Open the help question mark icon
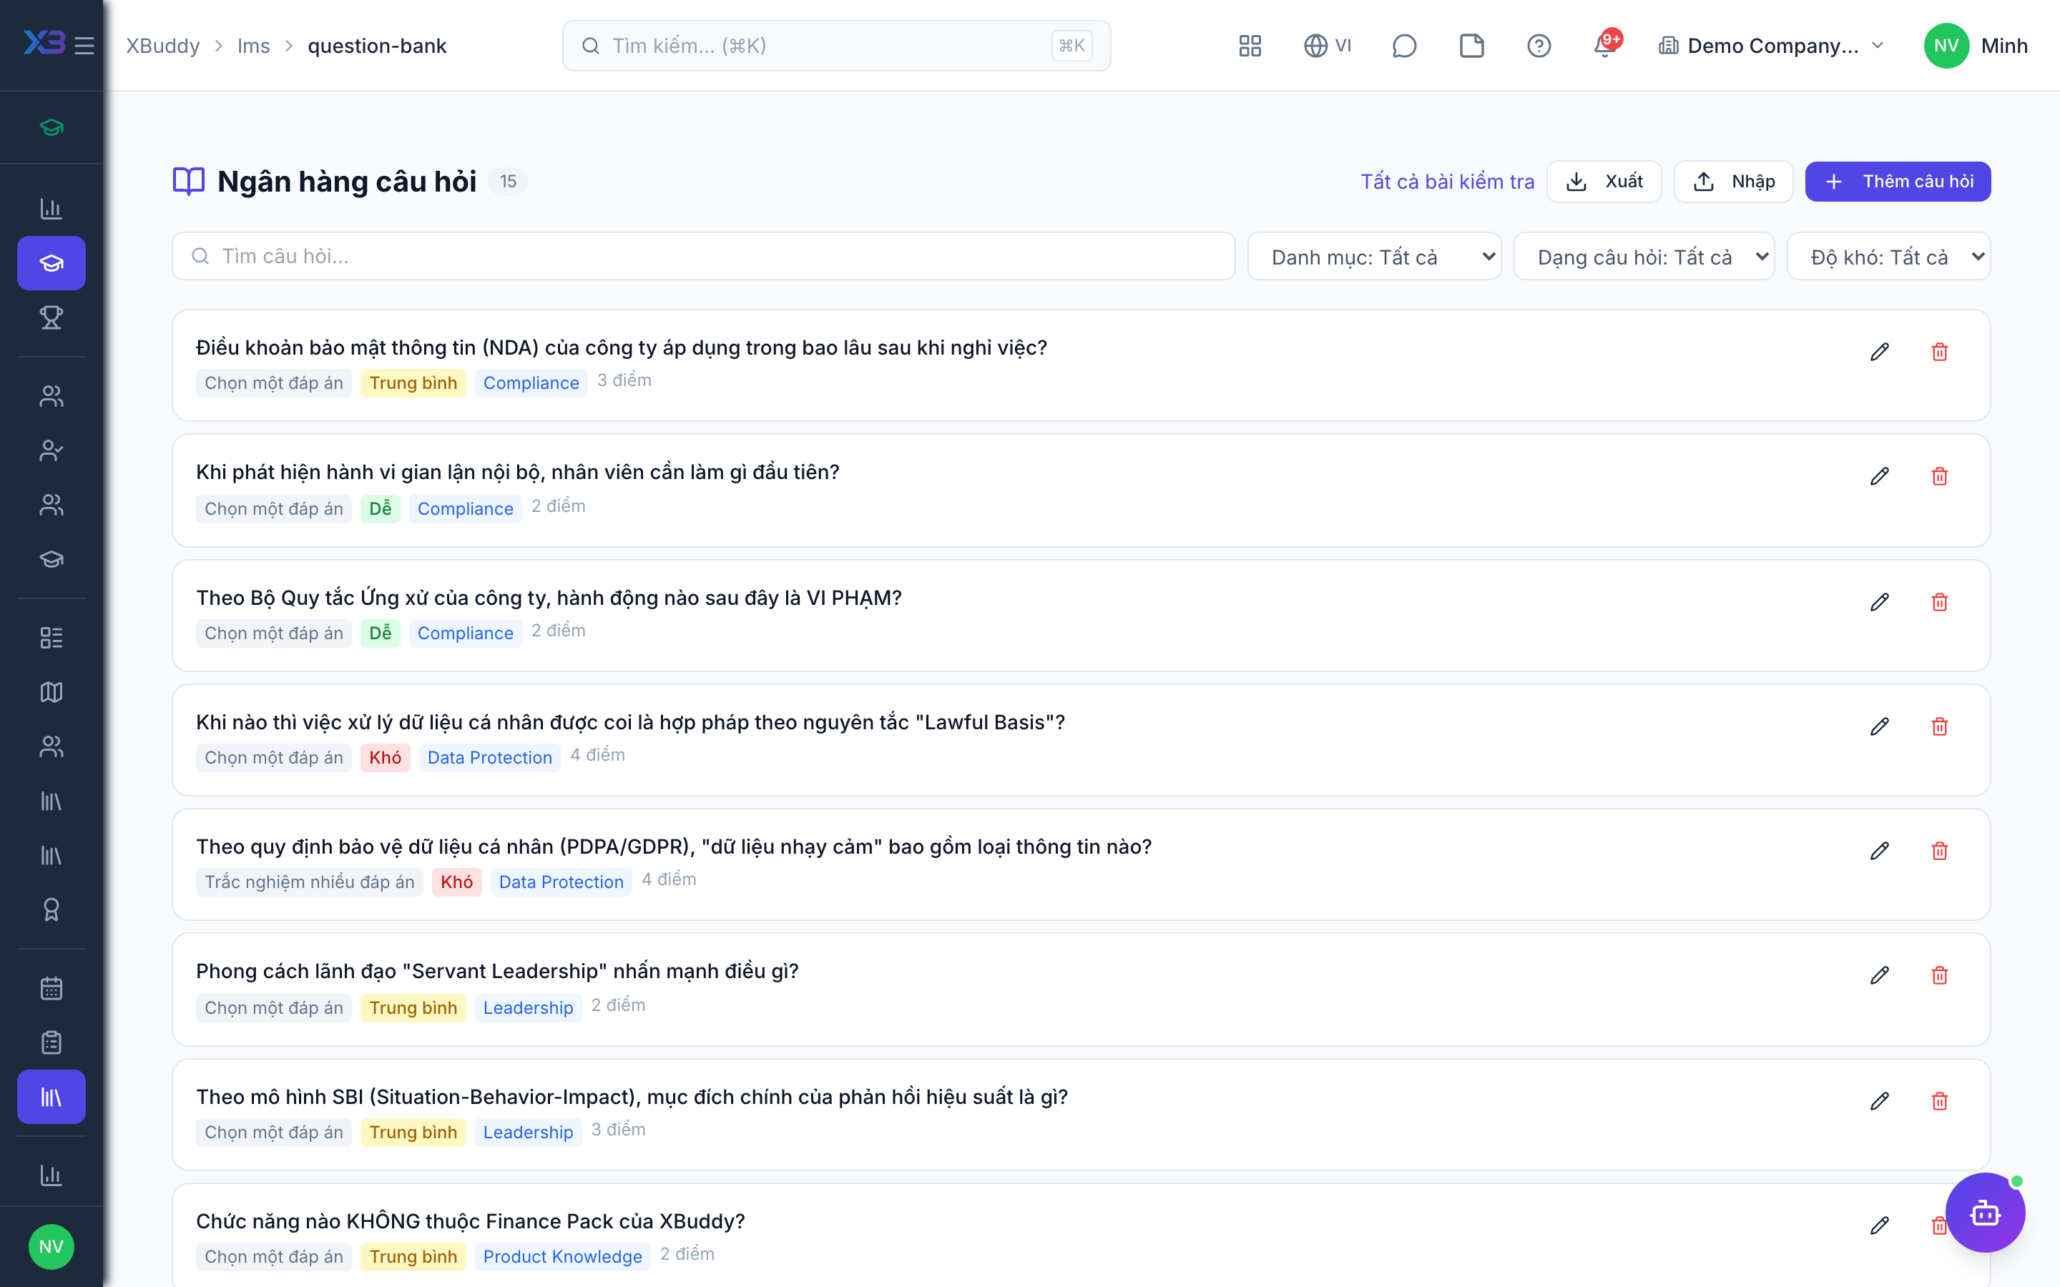2060x1287 pixels. click(x=1538, y=46)
